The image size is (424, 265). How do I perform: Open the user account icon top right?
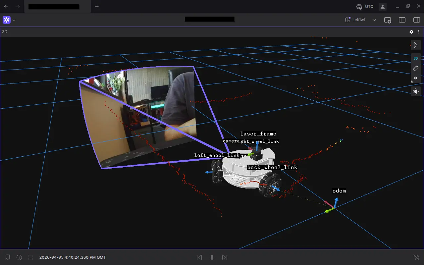coord(382,6)
